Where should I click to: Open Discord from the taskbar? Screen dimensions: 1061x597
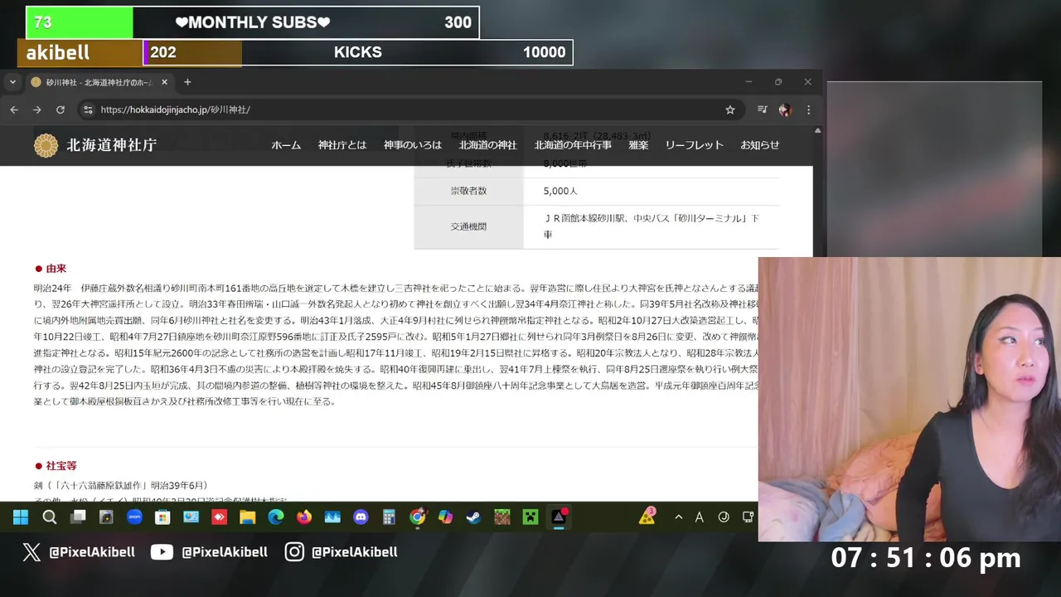click(x=361, y=517)
